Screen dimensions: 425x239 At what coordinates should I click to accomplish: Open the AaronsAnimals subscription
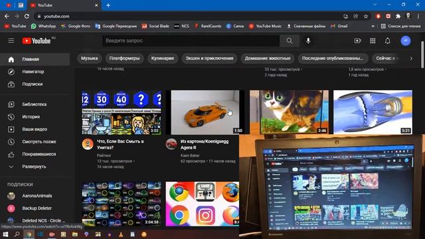point(35,196)
